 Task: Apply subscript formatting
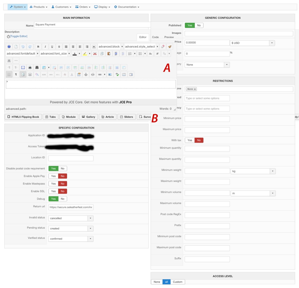pyautogui.click(x=150, y=54)
